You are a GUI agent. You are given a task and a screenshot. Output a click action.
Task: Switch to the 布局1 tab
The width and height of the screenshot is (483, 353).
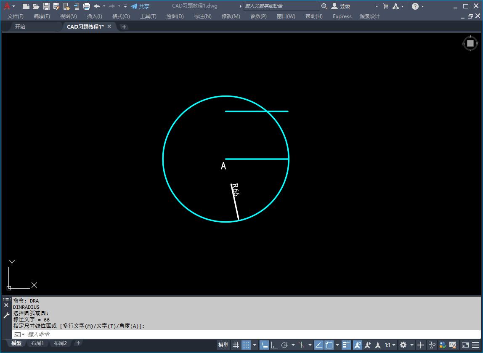point(37,343)
